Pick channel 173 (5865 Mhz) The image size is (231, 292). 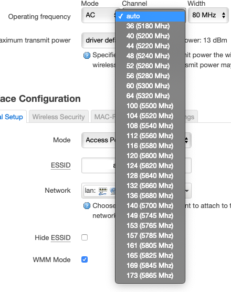150,275
